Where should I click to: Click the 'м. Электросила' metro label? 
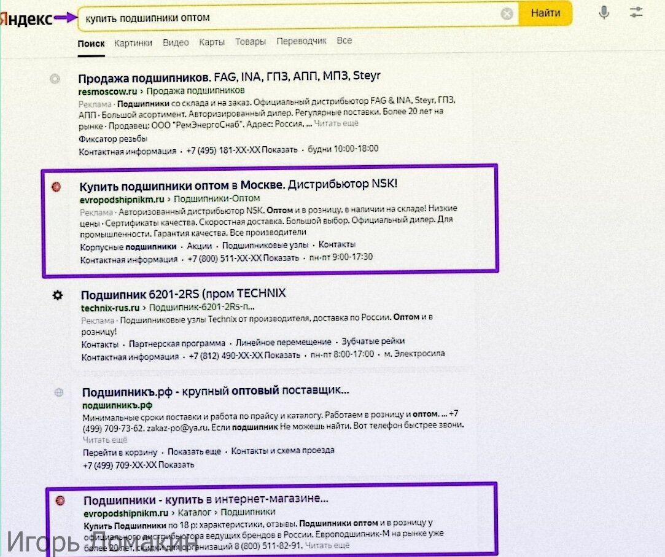414,353
